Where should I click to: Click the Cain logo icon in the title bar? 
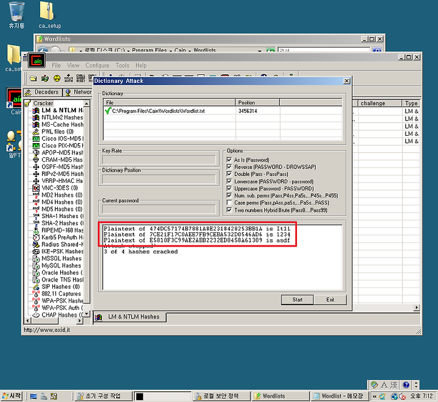(36, 60)
